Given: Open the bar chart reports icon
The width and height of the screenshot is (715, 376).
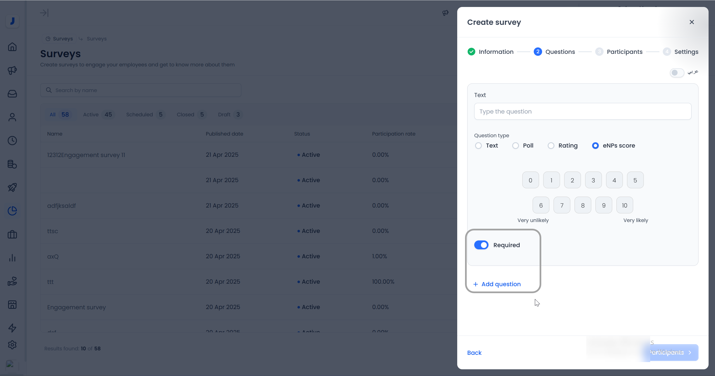Looking at the screenshot, I should point(12,258).
